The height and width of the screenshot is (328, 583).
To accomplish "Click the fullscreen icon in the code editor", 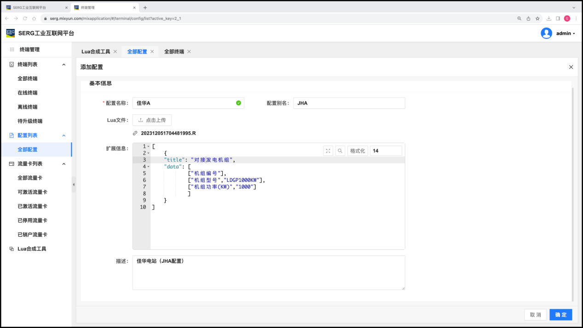I will point(328,151).
